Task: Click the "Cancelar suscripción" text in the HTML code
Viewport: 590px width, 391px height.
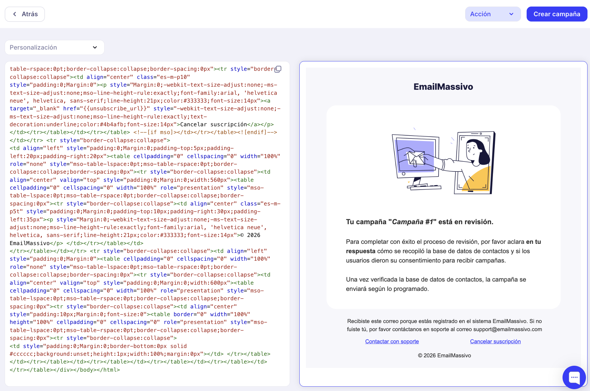Action: (214, 124)
